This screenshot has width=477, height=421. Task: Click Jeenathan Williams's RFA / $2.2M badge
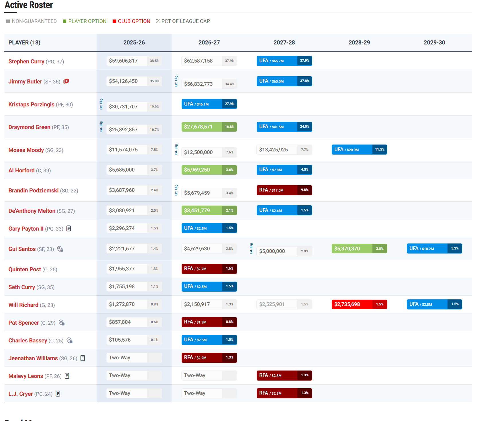click(209, 358)
